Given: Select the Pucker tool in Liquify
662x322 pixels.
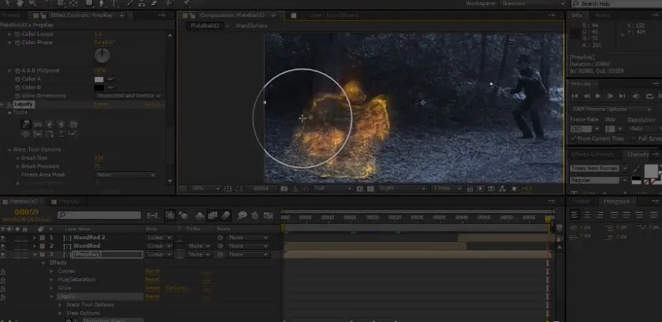Looking at the screenshot, I should 73,124.
